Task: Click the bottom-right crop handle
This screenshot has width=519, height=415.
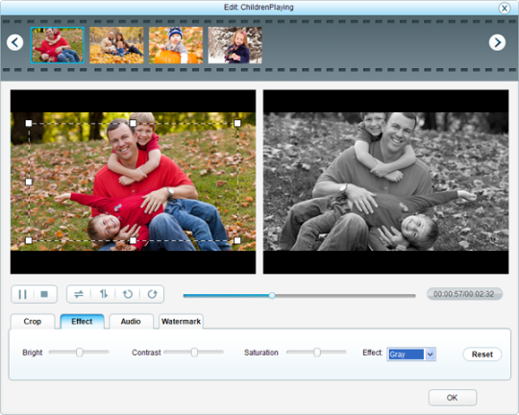Action: pyautogui.click(x=237, y=240)
